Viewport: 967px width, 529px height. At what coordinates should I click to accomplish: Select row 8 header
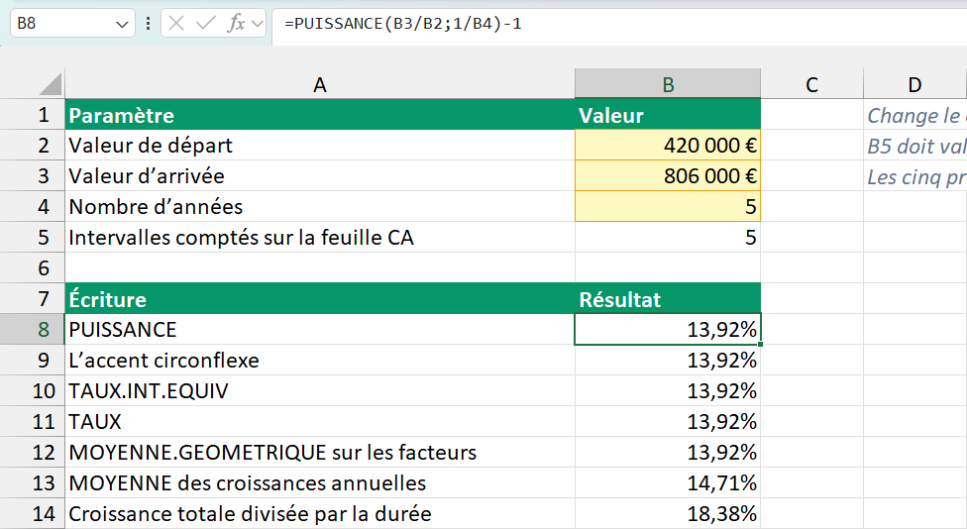(32, 329)
